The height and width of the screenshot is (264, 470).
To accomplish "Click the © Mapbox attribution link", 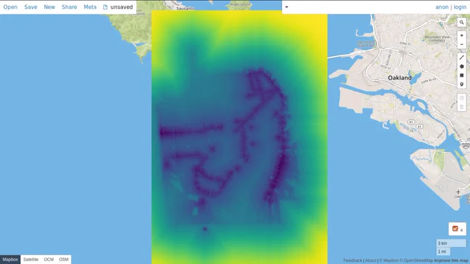I will pos(388,261).
